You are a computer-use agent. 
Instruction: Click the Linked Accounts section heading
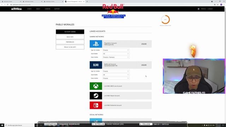coord(97,31)
